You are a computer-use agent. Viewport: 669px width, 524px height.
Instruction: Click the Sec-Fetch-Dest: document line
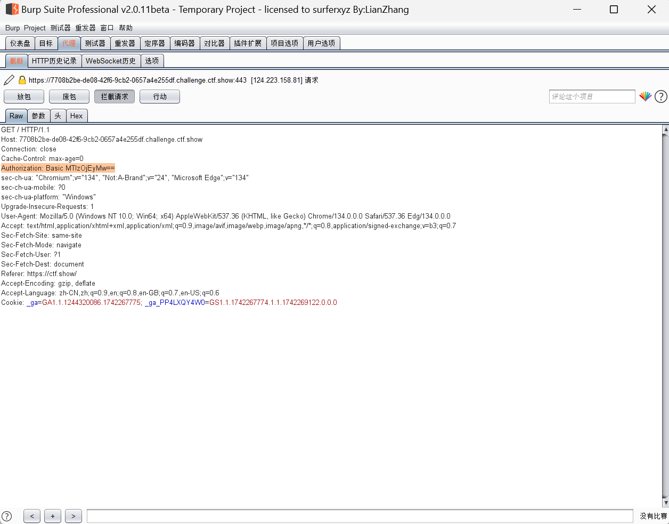pyautogui.click(x=43, y=264)
